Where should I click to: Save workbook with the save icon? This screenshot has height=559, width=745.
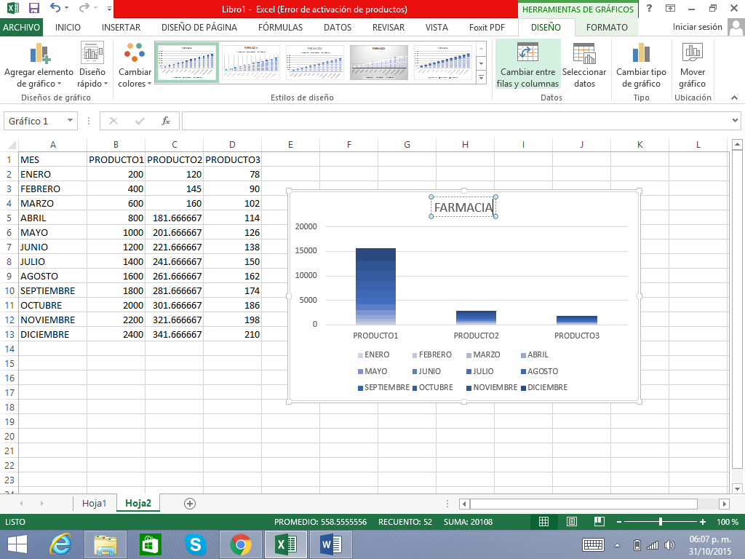pyautogui.click(x=33, y=9)
